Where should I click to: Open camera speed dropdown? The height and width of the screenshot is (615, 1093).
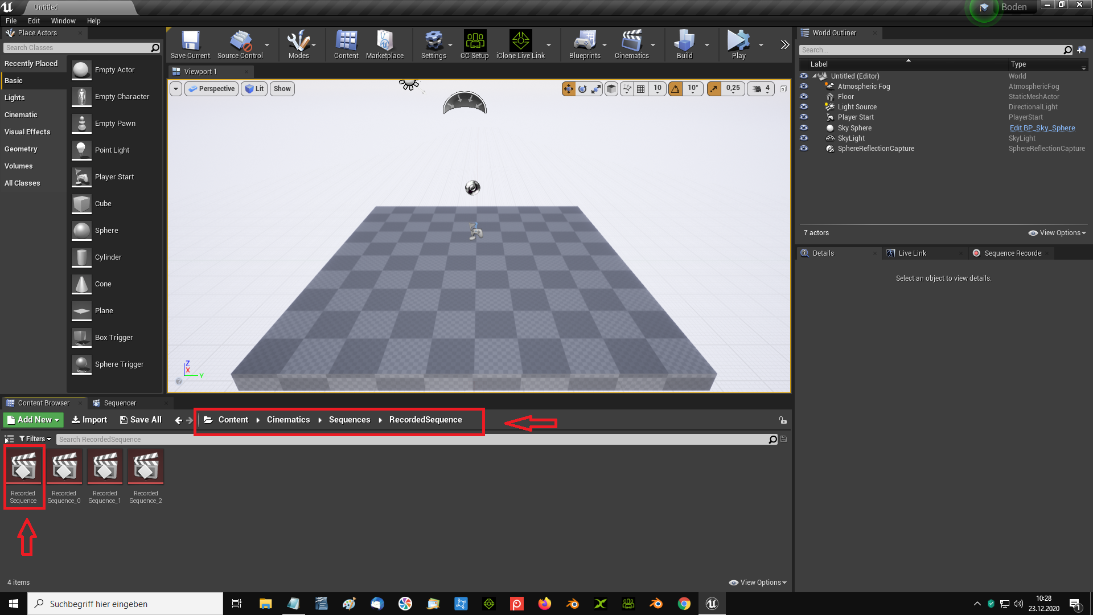(761, 89)
